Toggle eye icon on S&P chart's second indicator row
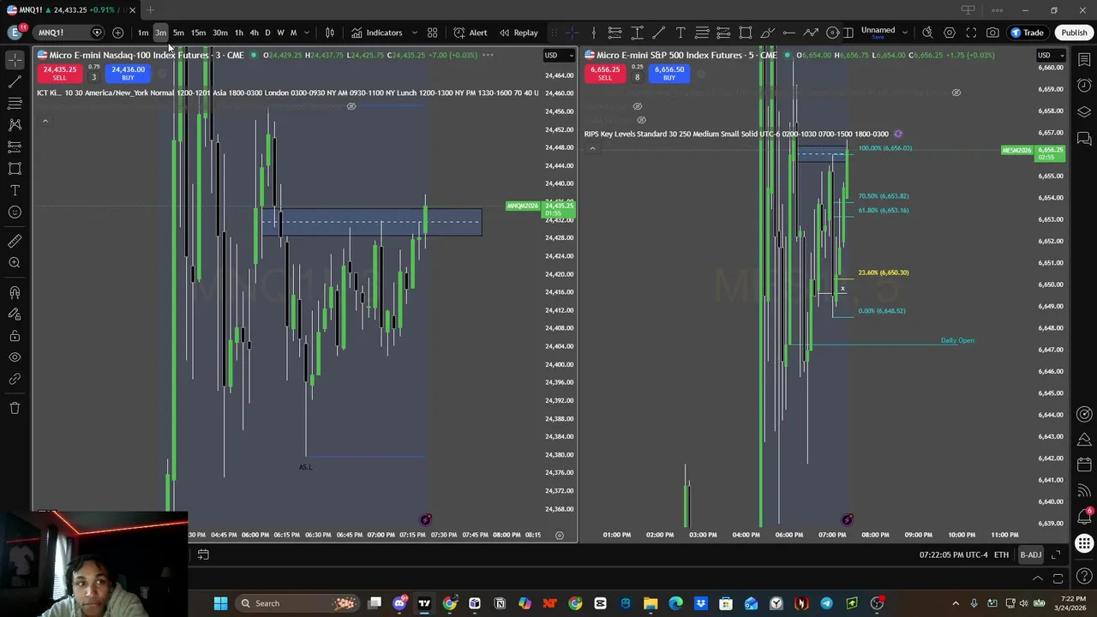This screenshot has height=617, width=1097. tap(638, 106)
